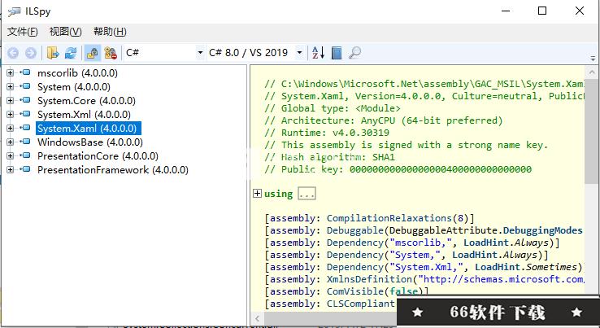Screen dimensions: 600x328
Task: Select PresentationFramework (4.0.0.0) assembly
Action: [x=113, y=170]
